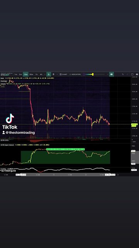Click the Heatmap legend label
Image resolution: width=139 pixels, height=248 pixels.
pos(3,81)
